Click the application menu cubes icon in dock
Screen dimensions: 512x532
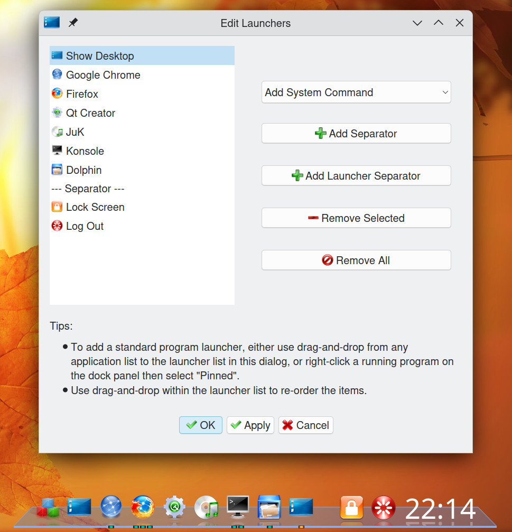[x=48, y=508]
